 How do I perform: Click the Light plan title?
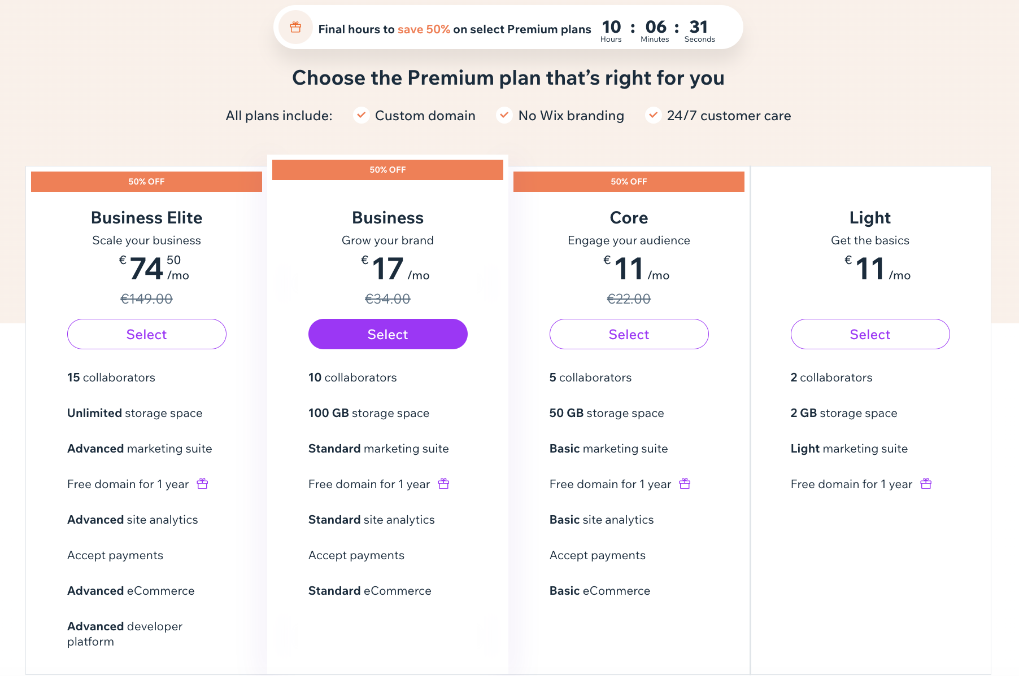pos(870,218)
